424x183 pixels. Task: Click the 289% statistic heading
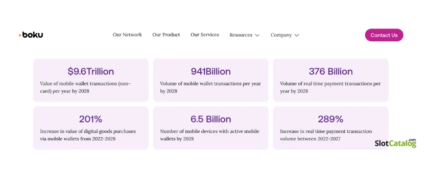tap(331, 119)
